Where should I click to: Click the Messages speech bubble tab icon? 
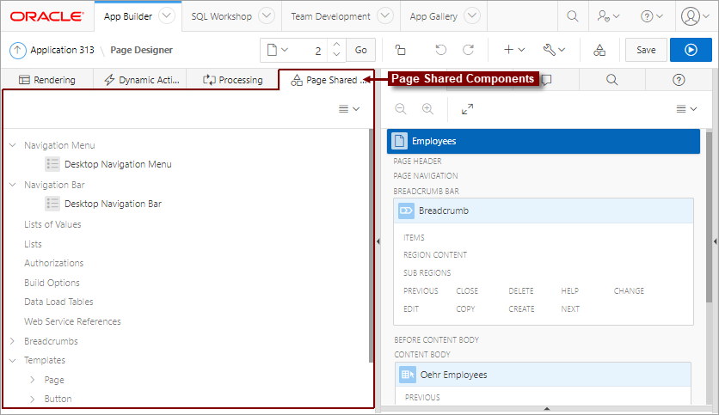547,80
